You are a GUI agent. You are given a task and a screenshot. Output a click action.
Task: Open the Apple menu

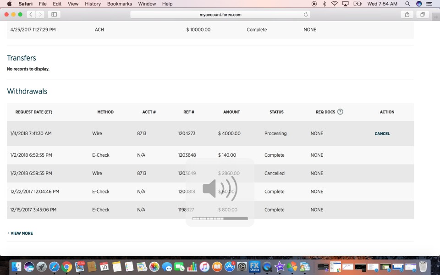(x=9, y=4)
